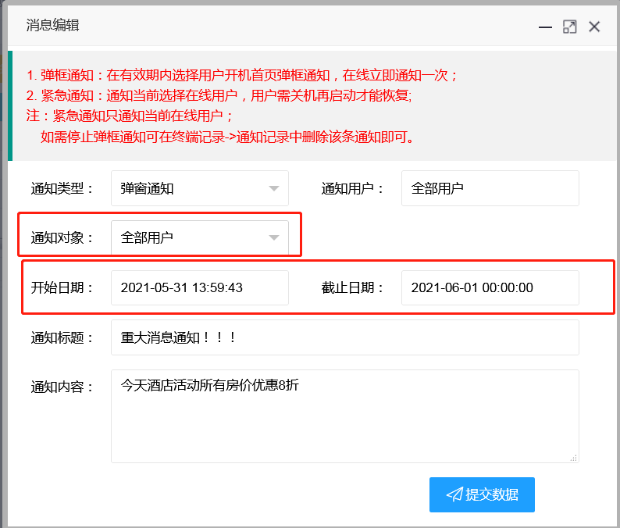Screen dimensions: 620x528
Task: Click the arrow icon in 通知对象 box
Action: (x=274, y=237)
